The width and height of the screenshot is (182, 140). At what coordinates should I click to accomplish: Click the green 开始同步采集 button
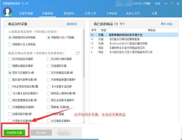14,133
